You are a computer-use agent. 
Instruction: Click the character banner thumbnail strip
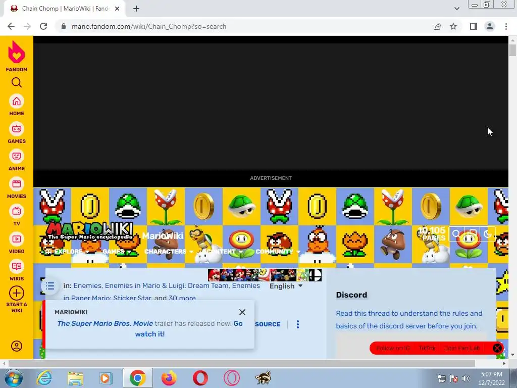tap(265, 275)
